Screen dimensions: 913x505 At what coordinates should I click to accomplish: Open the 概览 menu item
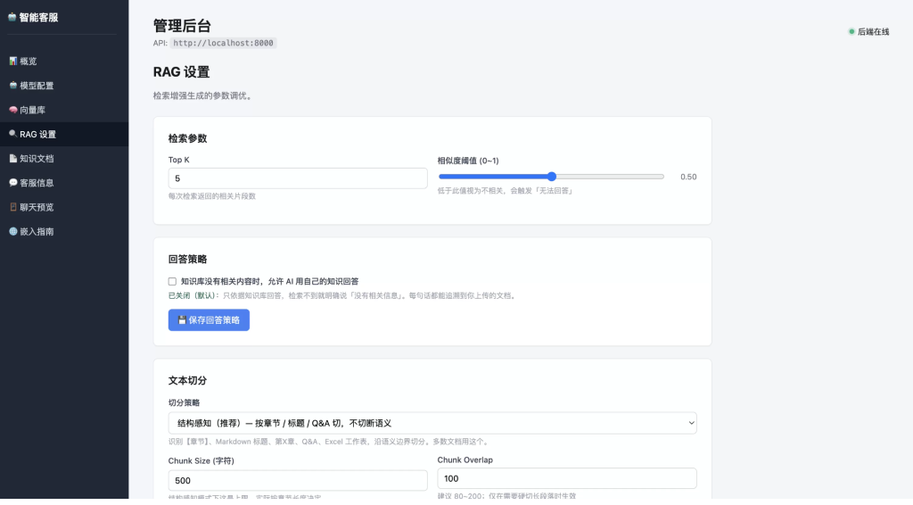point(64,62)
